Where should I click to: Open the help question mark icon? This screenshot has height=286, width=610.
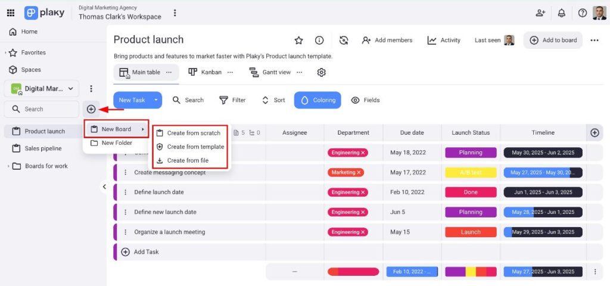tap(583, 13)
